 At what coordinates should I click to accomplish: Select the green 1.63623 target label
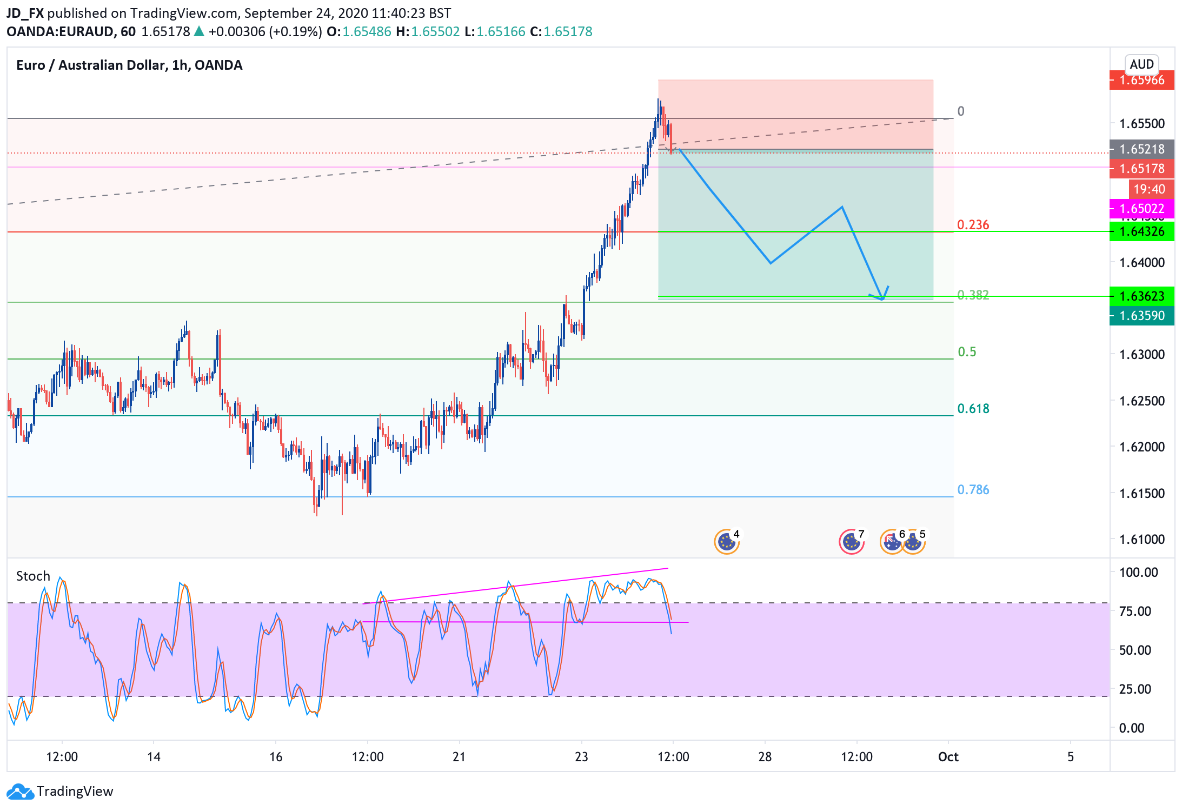(x=1141, y=296)
